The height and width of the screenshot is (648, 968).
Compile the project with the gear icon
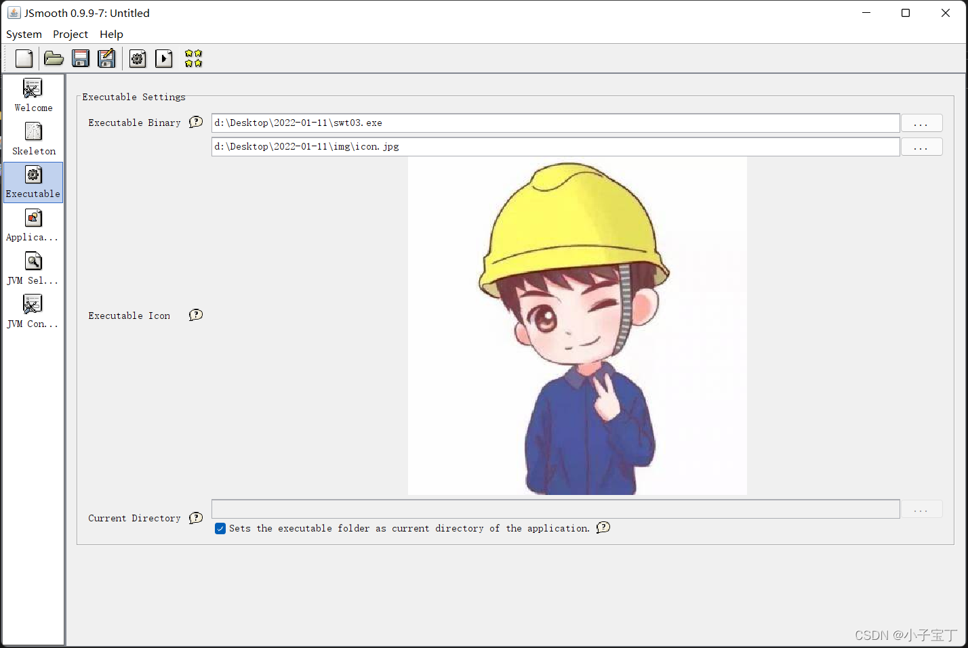(x=138, y=58)
